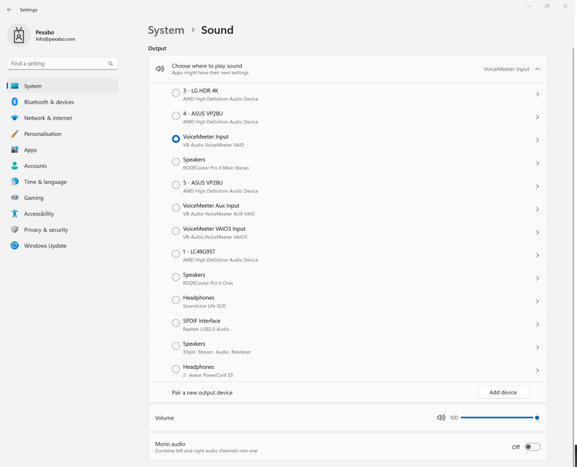Click the Sound heading in the breadcrumb
Viewport: 577px width, 467px height.
[217, 30]
